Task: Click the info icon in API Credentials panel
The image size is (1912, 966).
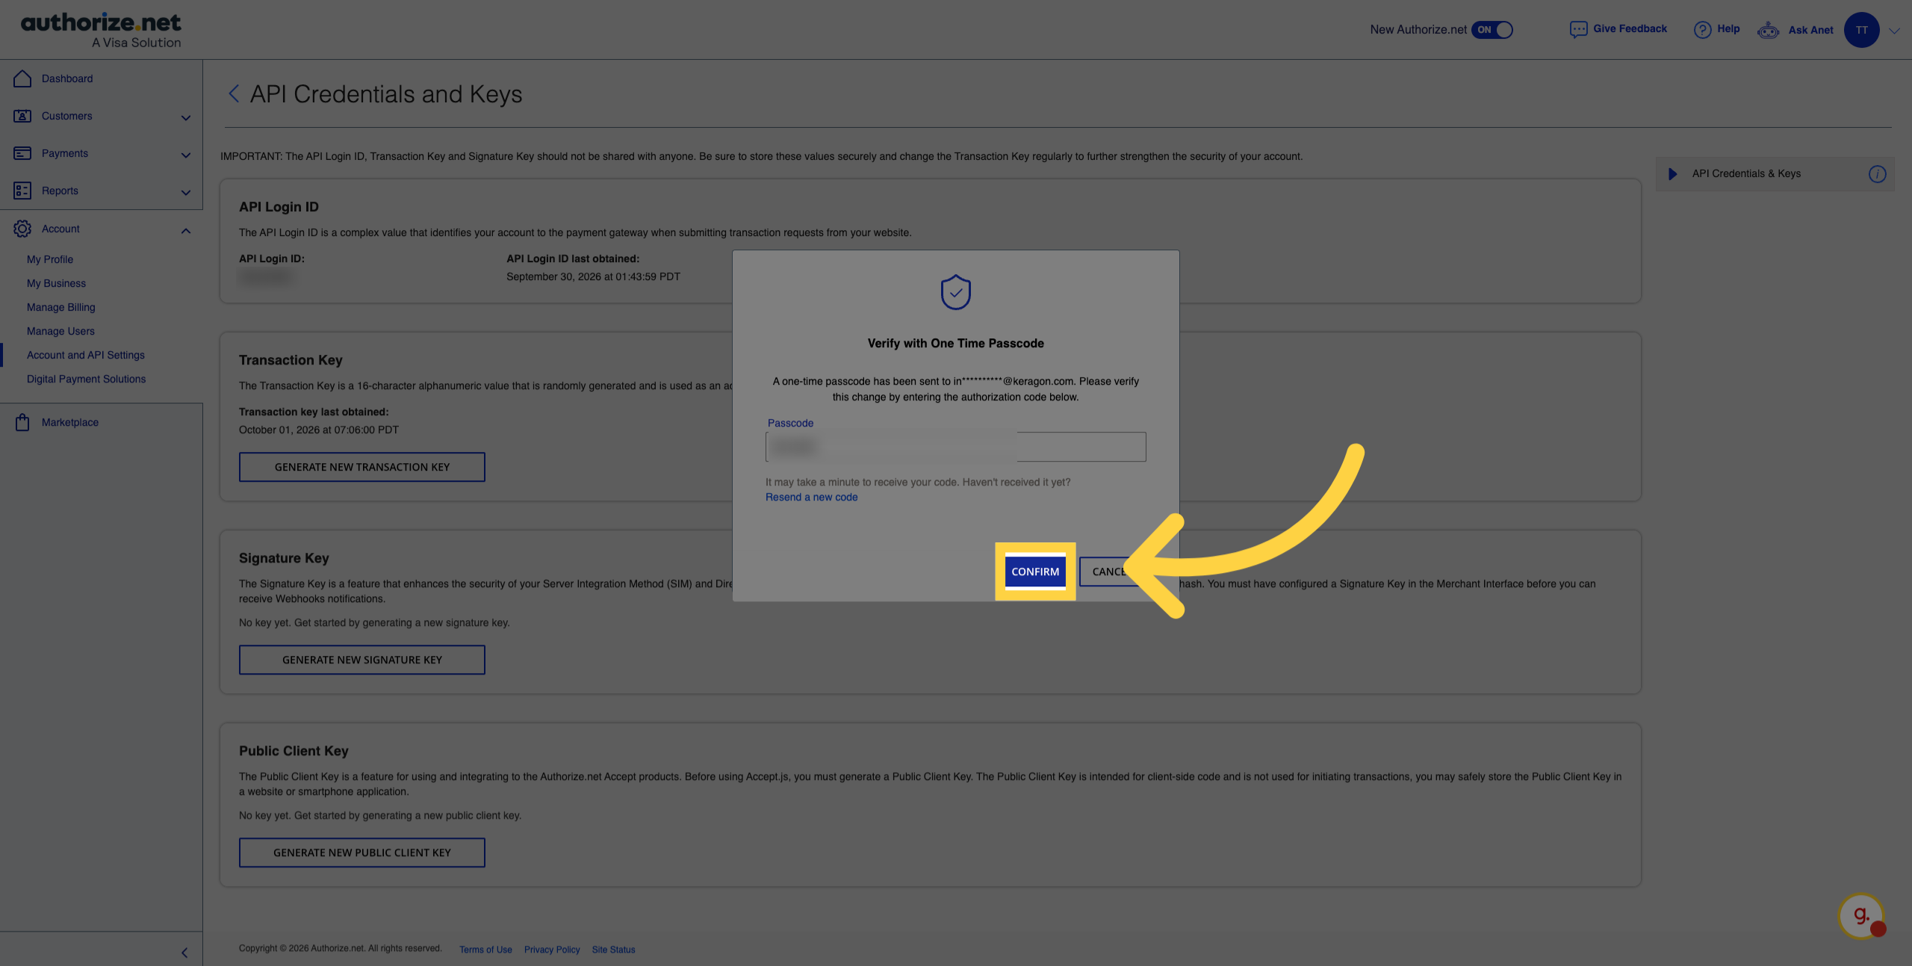Action: pos(1877,174)
